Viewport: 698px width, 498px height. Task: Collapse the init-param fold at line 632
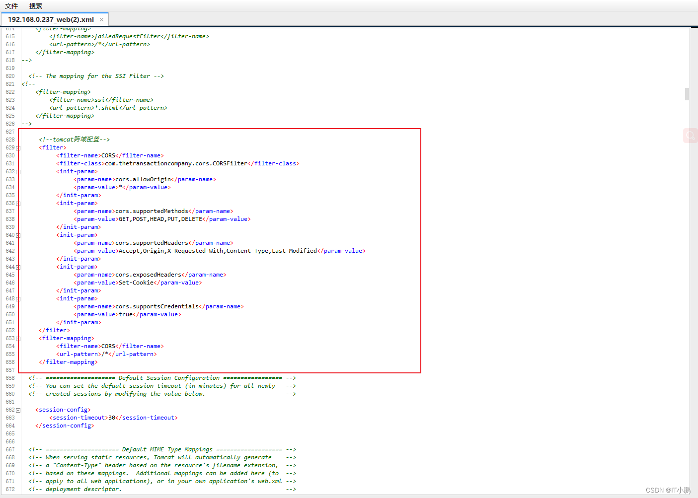click(x=18, y=172)
